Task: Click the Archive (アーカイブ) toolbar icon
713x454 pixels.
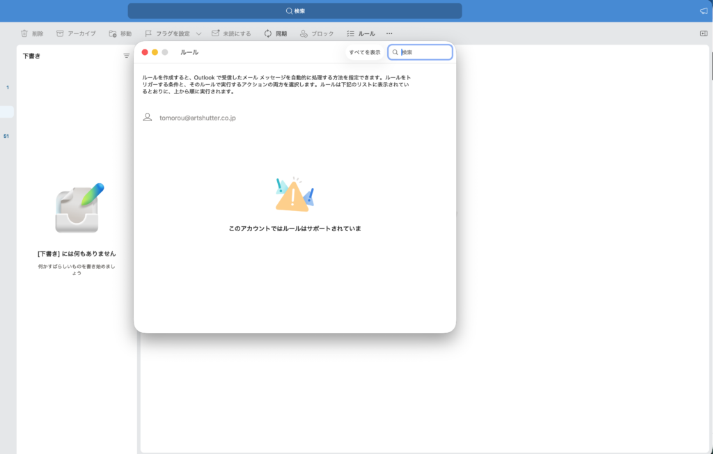Action: (x=60, y=33)
